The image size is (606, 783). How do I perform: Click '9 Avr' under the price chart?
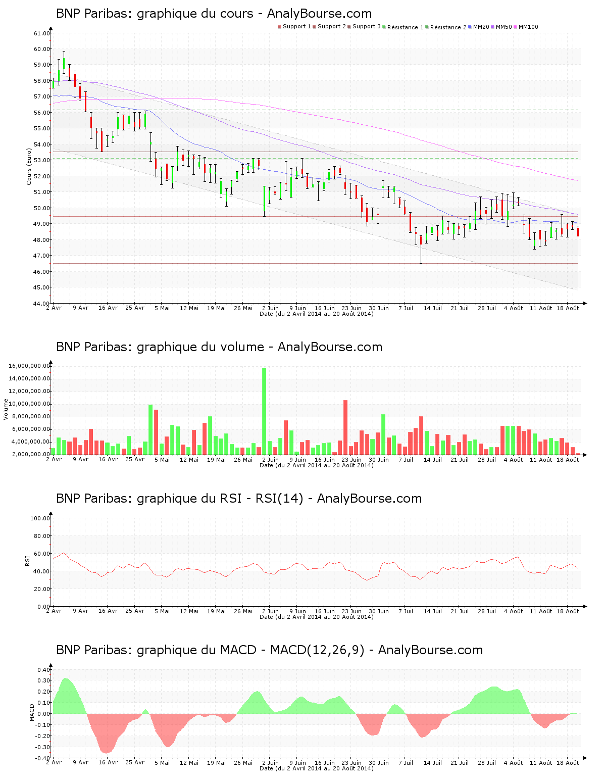(80, 308)
